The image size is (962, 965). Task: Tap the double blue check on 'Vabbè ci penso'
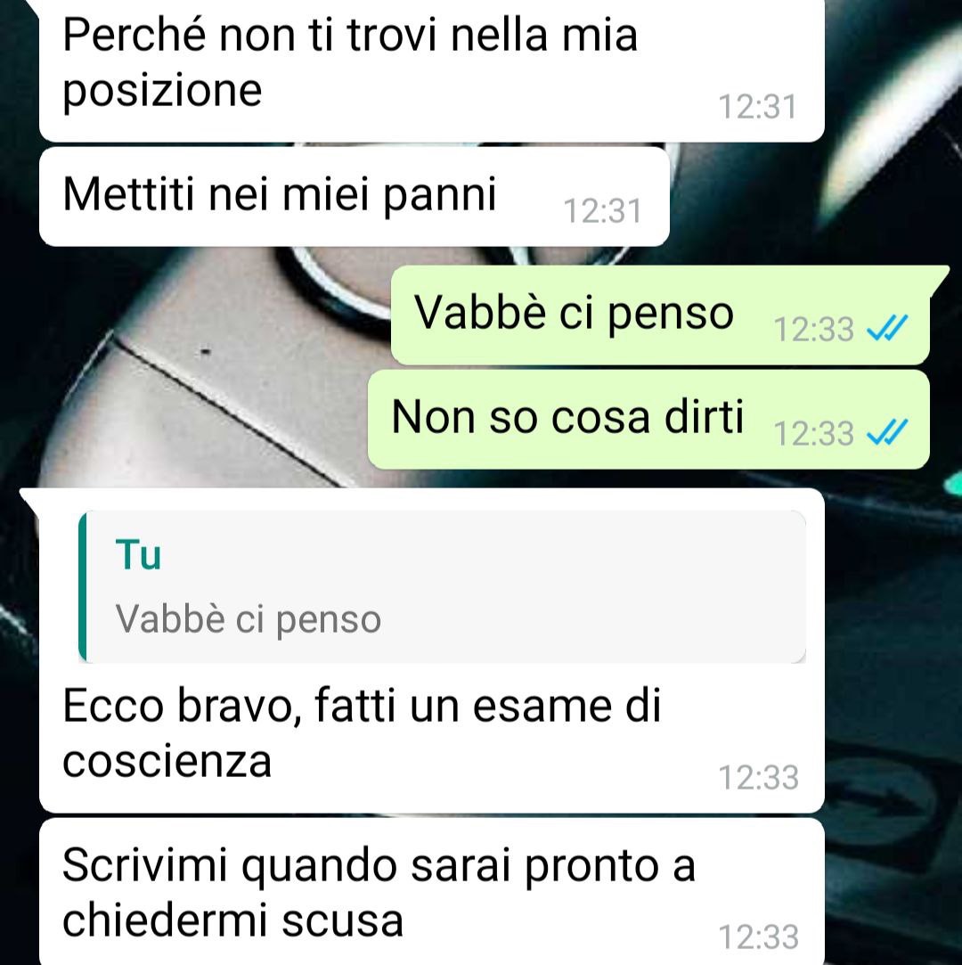point(887,327)
